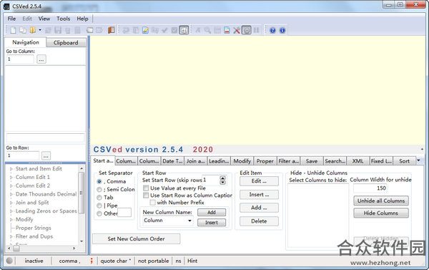Viewport: 429px width, 270px height.
Task: Click the yellow pencil Edit Item icon
Action: pos(146,30)
